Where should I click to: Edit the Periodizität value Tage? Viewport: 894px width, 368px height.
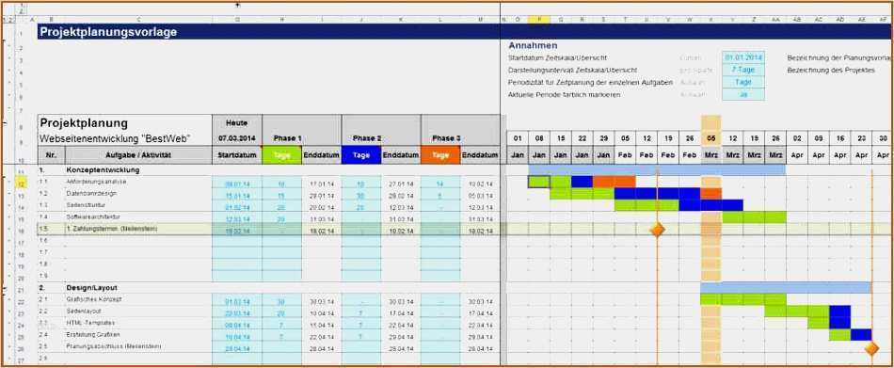(743, 82)
